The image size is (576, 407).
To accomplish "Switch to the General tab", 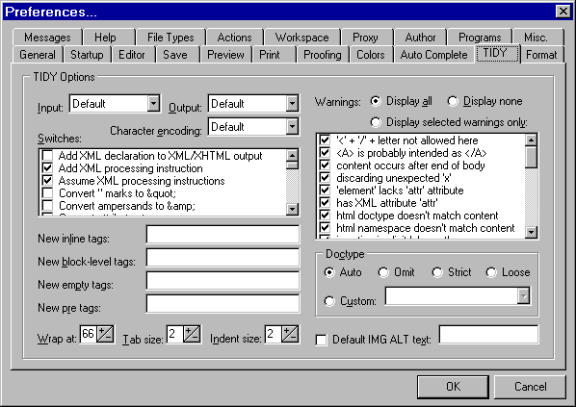I will click(38, 55).
